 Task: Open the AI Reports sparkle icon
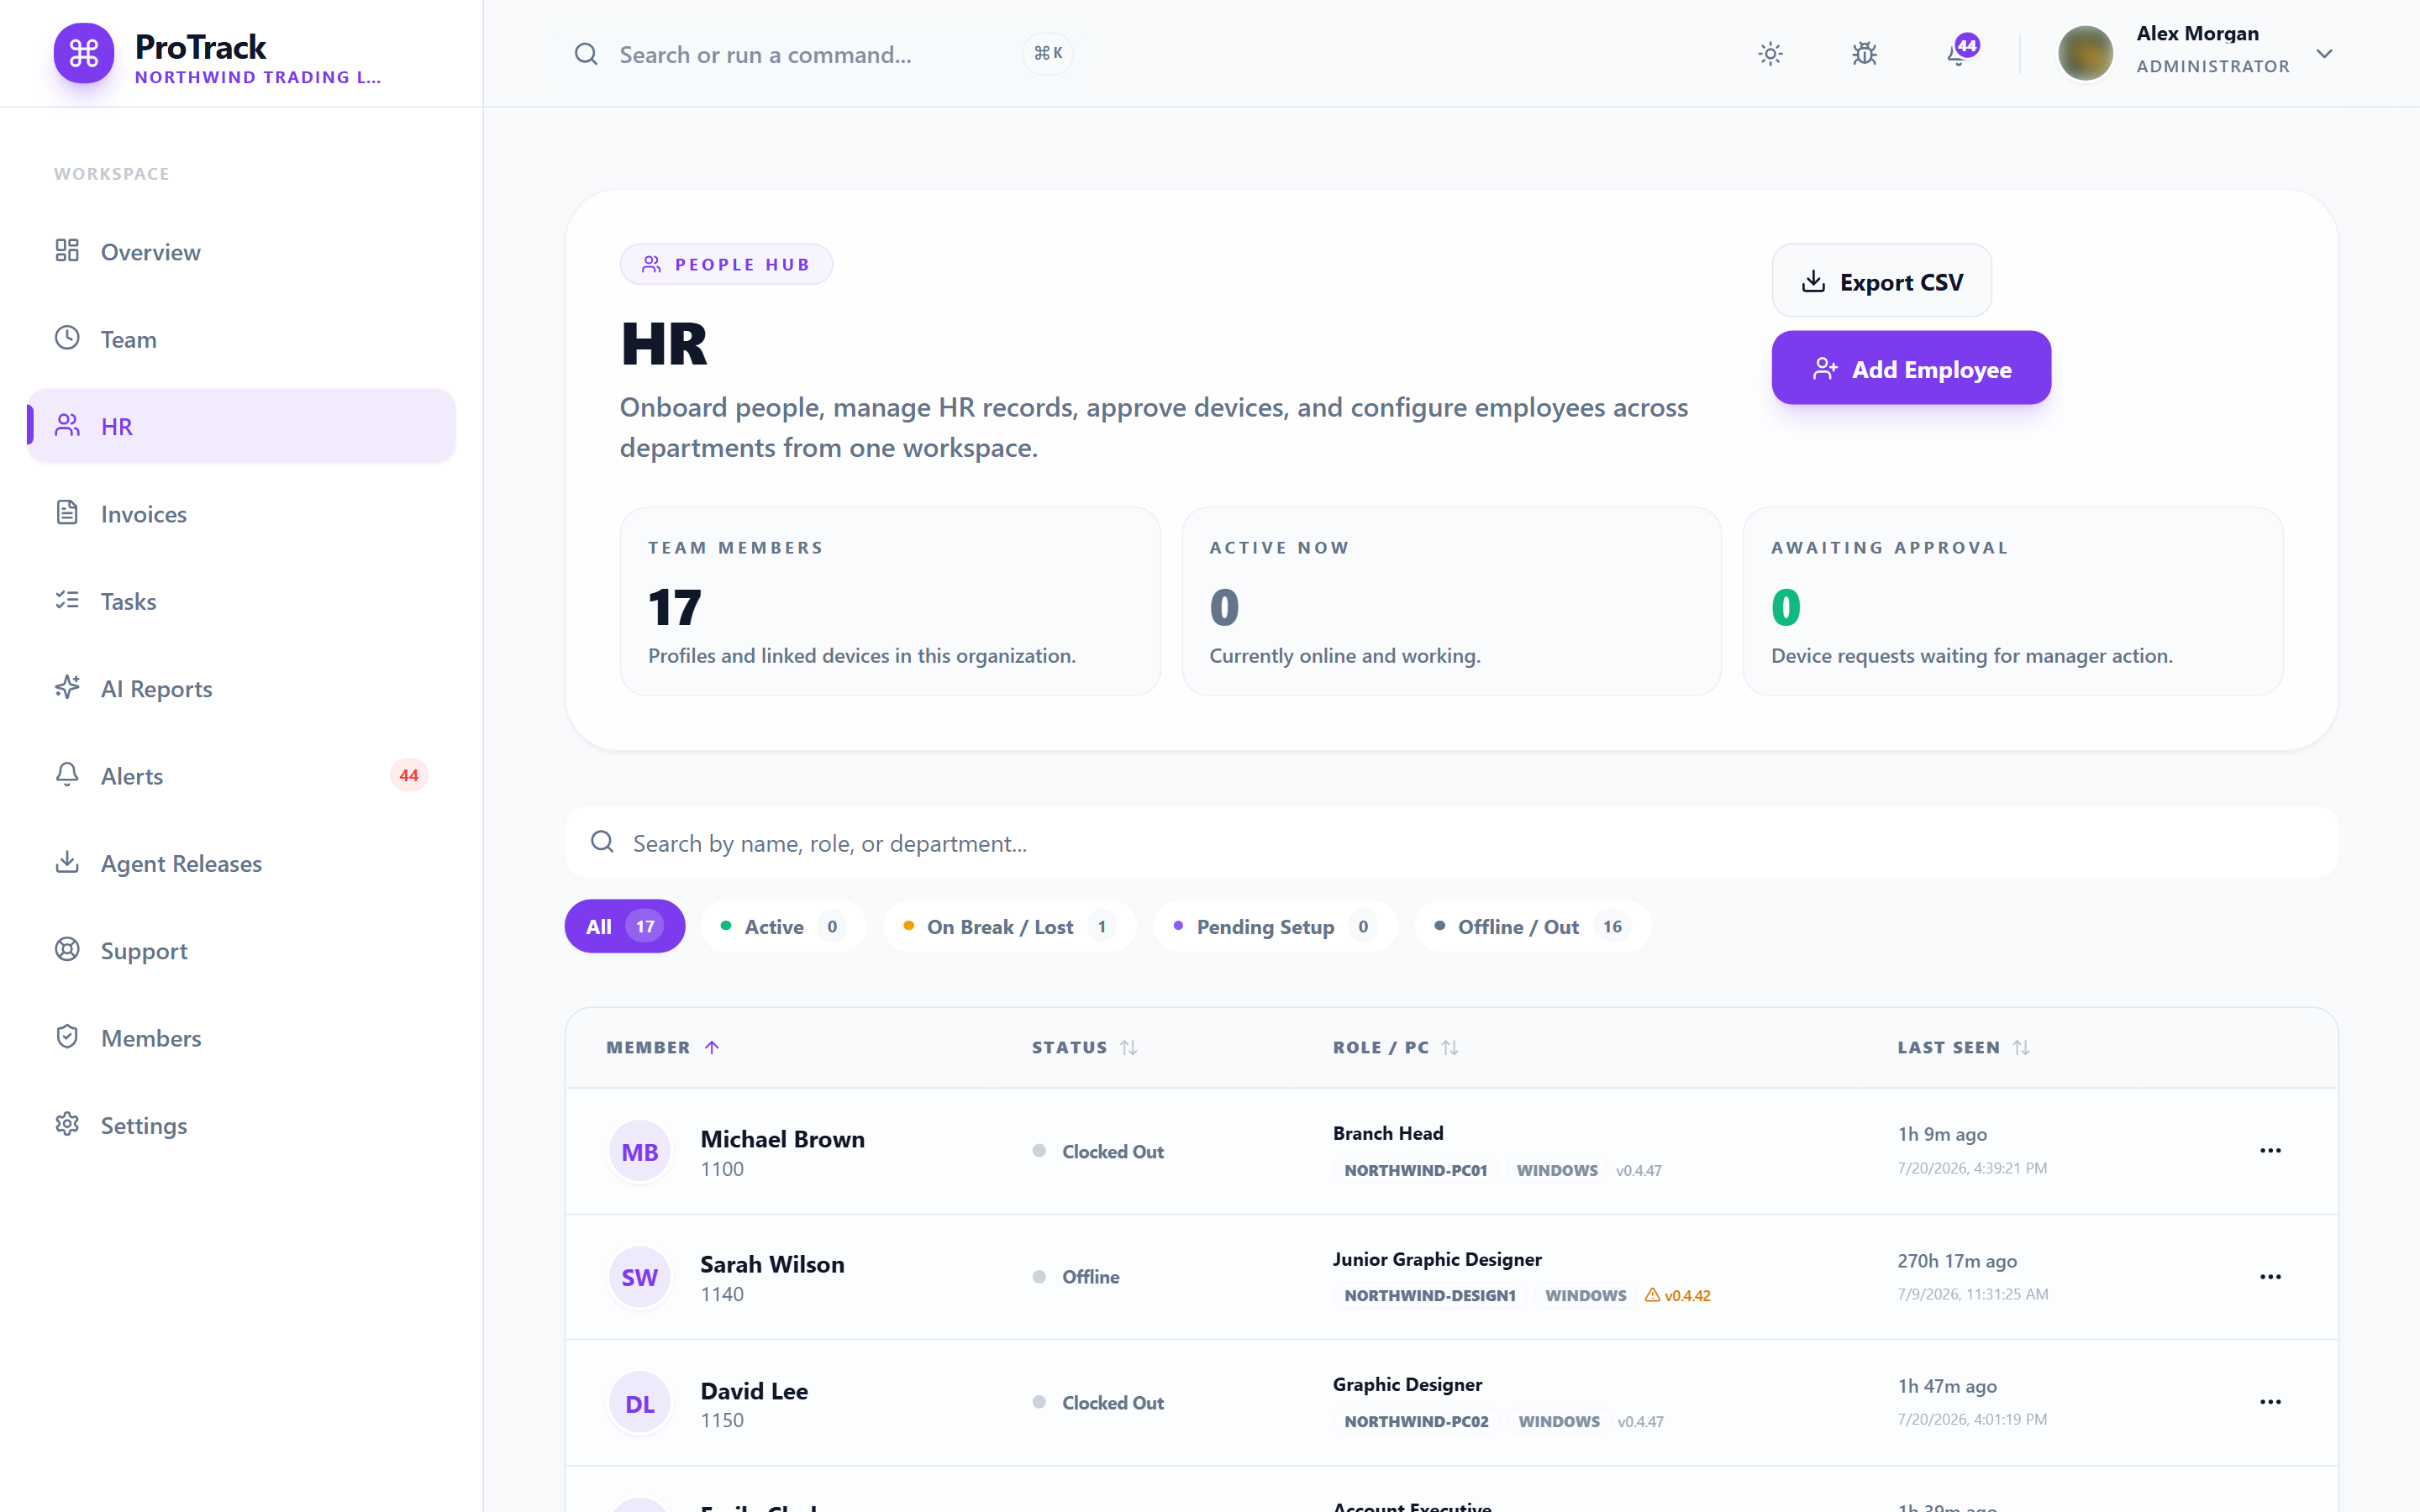tap(67, 687)
